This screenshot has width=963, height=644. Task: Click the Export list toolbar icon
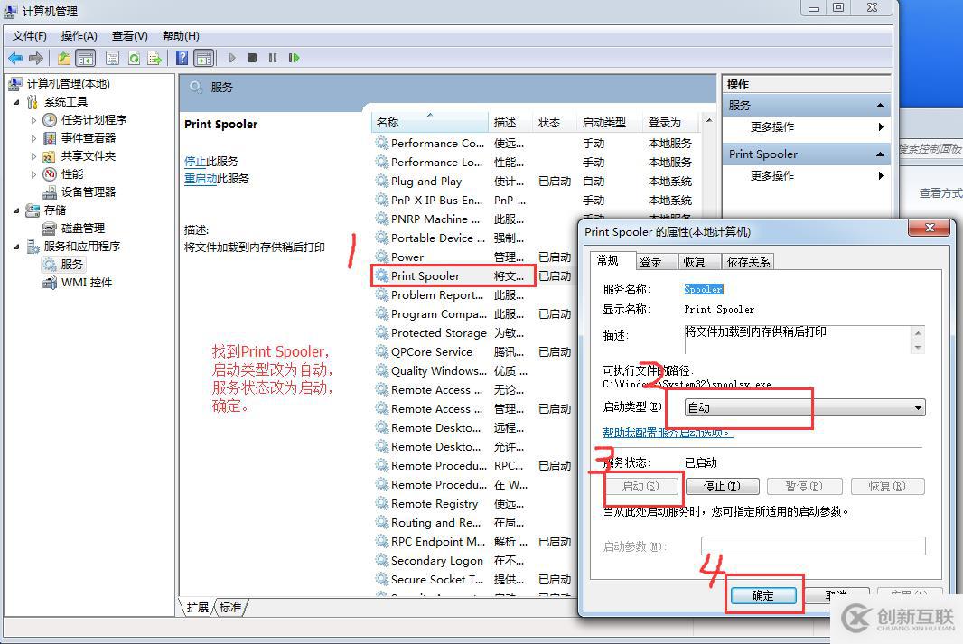tap(154, 59)
